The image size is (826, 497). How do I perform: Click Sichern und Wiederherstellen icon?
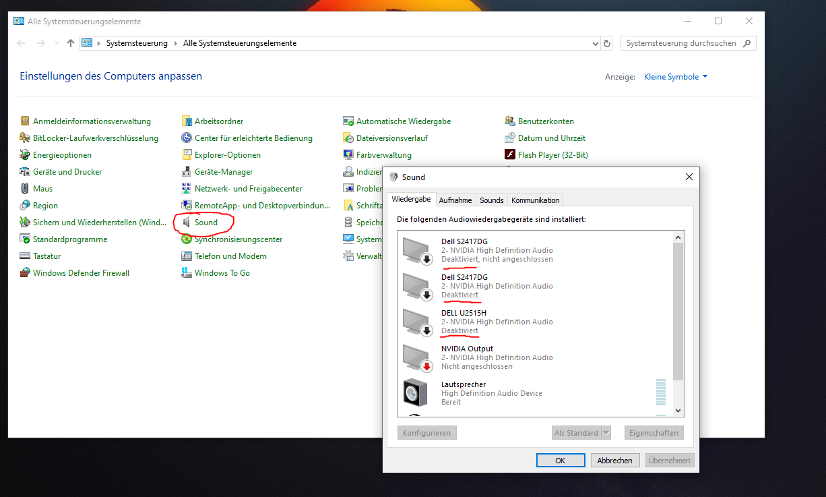tap(26, 223)
